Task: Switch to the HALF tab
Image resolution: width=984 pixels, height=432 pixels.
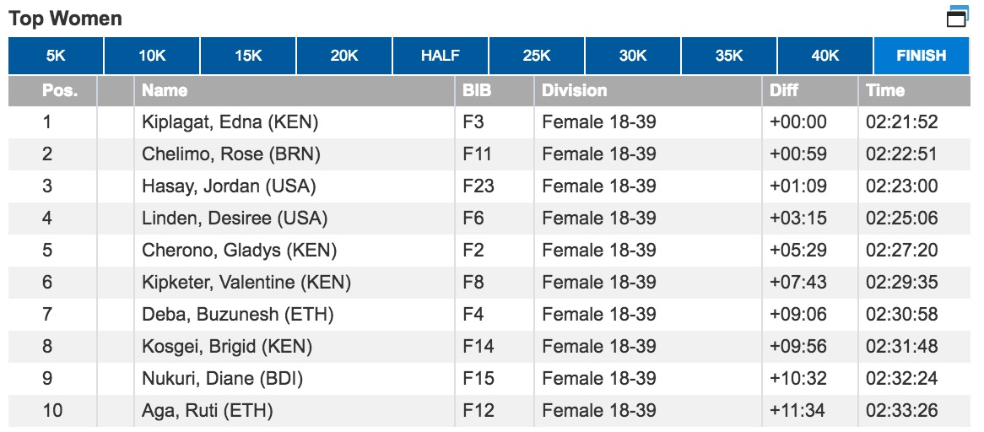Action: [441, 57]
